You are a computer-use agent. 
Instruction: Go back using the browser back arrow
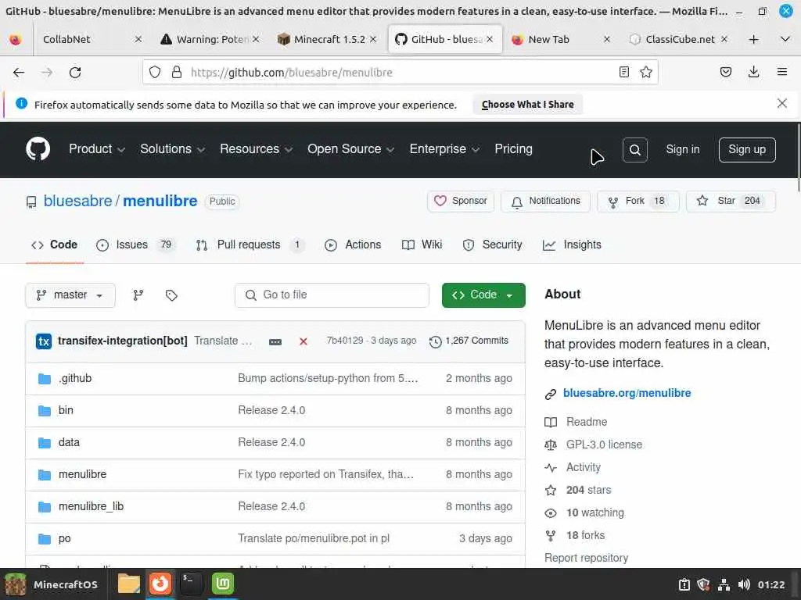19,73
